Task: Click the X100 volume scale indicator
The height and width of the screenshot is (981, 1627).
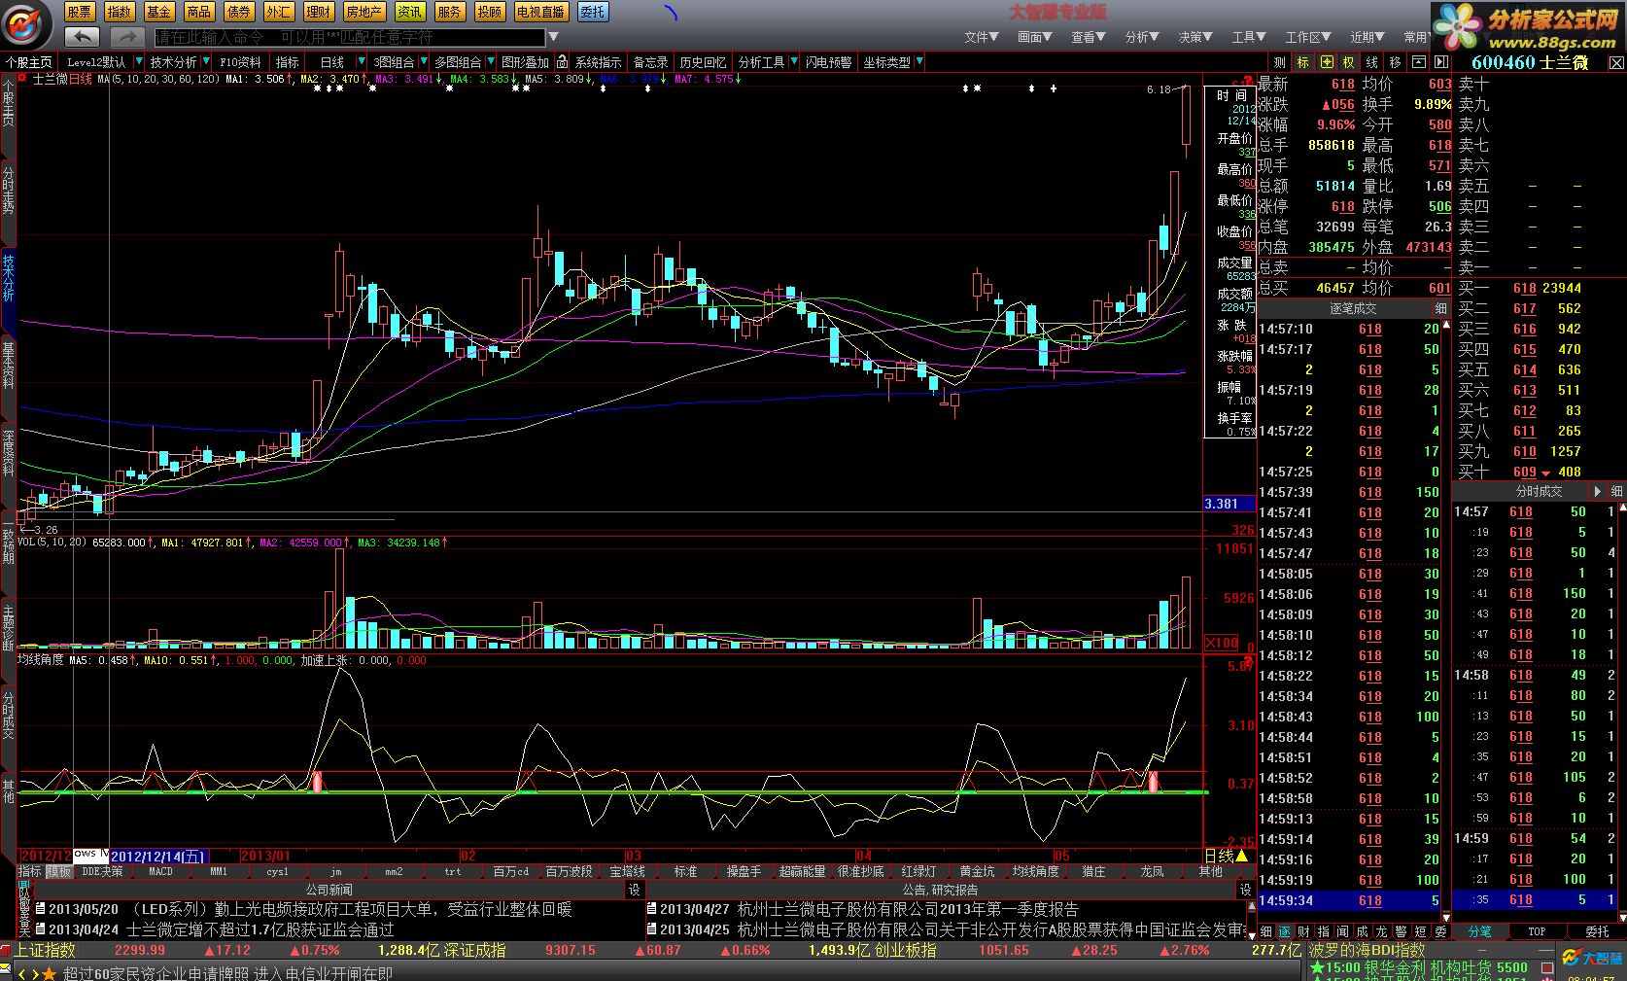Action: (1222, 643)
